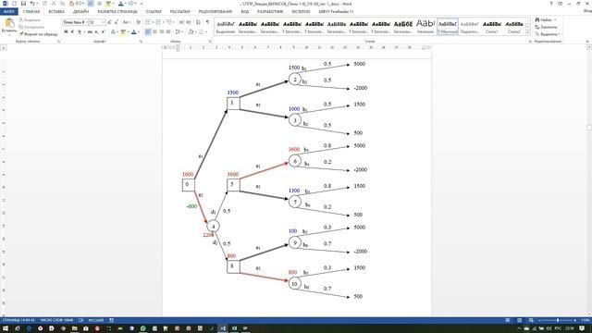592x333 pixels.
Task: Open text effects icon in Font group
Action: pos(113,31)
